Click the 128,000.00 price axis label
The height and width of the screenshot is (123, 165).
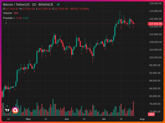(x=155, y=3)
